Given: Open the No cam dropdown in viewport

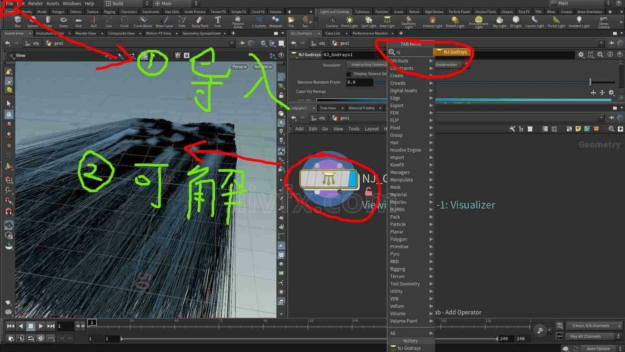Looking at the screenshot, I should (x=262, y=67).
